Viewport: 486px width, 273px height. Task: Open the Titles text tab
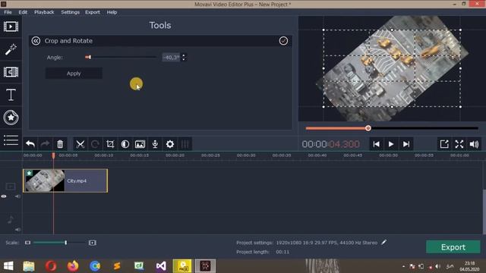pos(11,95)
